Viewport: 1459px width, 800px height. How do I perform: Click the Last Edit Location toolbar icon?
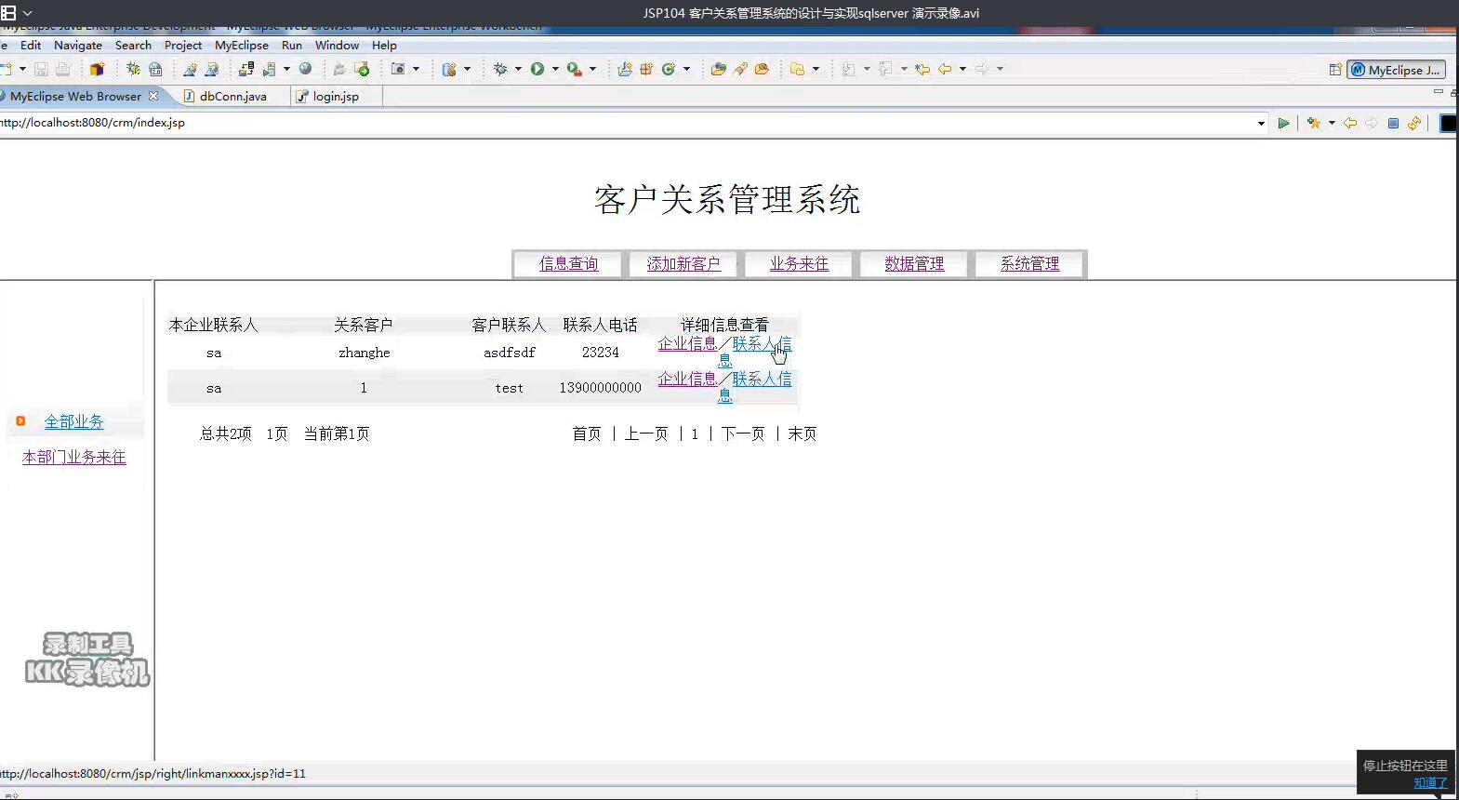tap(922, 69)
